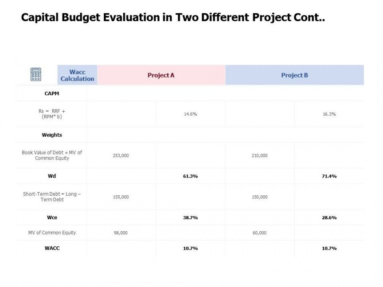Select Project B's 10.7% WACC value
The height and width of the screenshot is (287, 383).
329,248
